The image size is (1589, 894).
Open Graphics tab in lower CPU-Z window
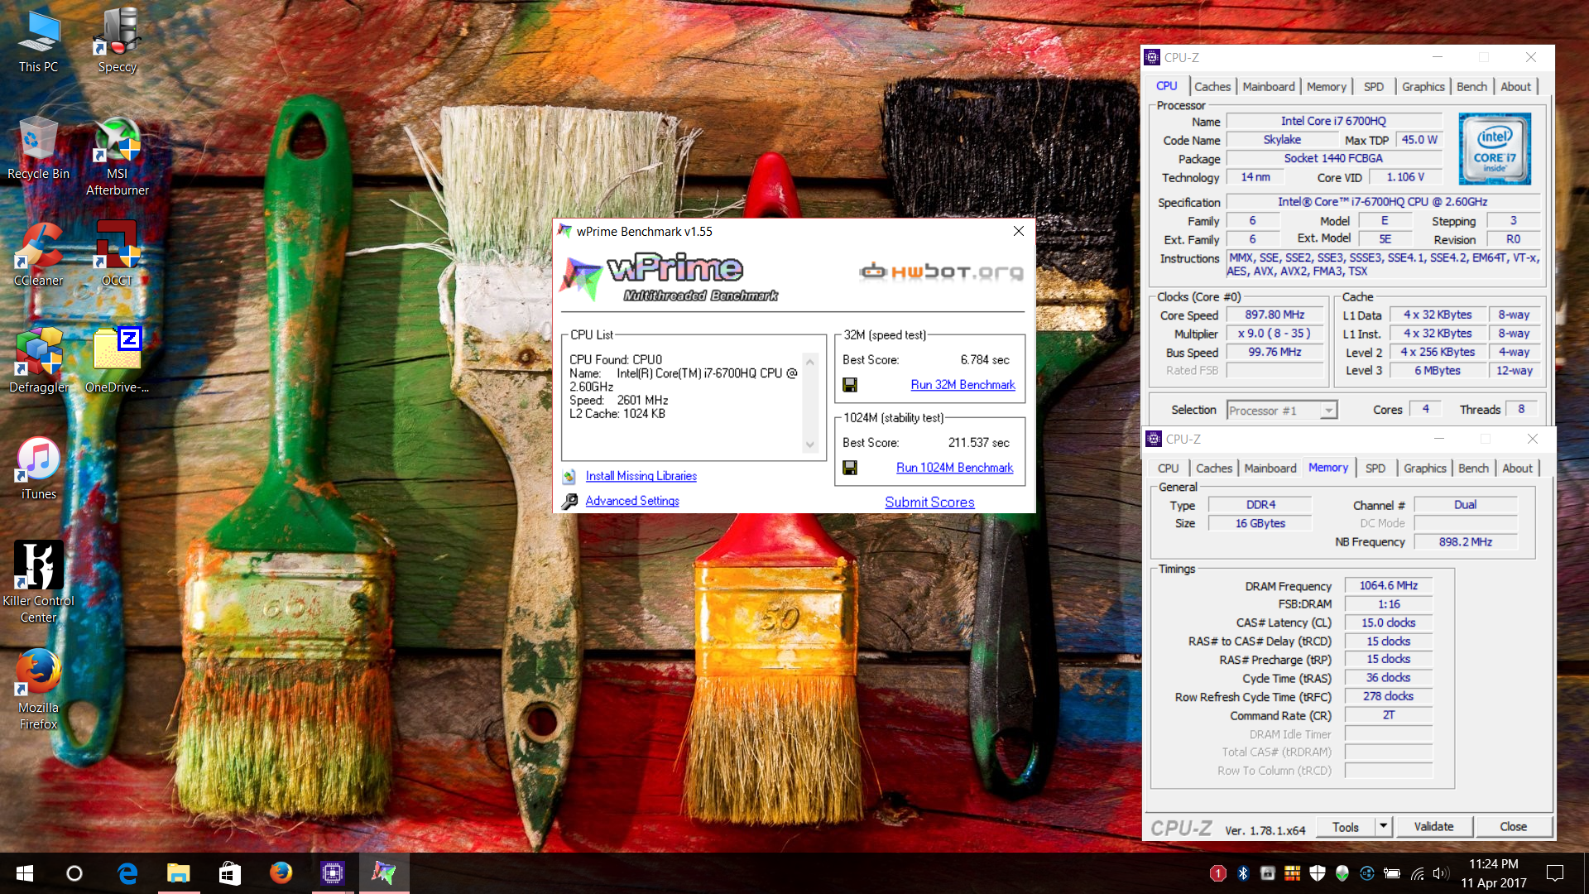pos(1425,468)
